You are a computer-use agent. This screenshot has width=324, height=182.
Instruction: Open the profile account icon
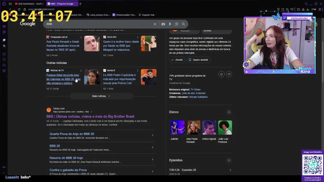tap(303, 9)
